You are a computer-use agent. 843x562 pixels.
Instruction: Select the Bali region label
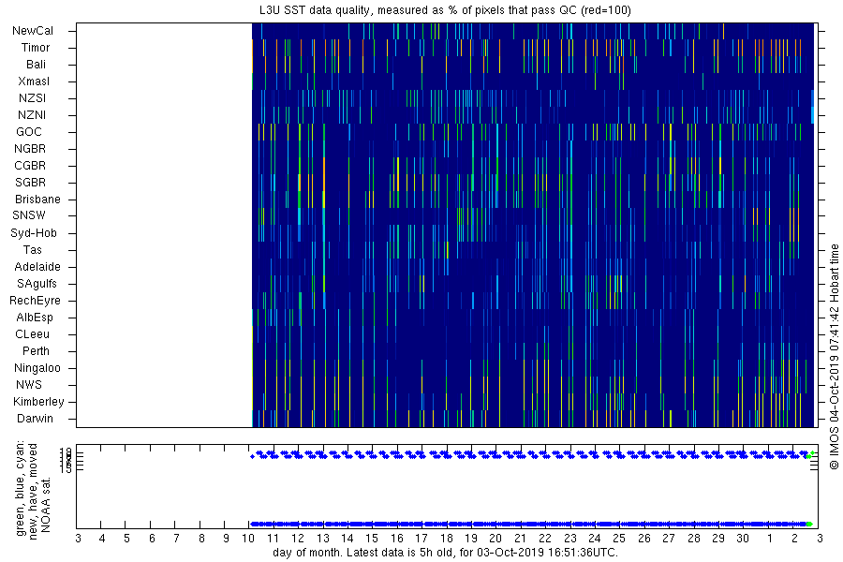tap(36, 65)
